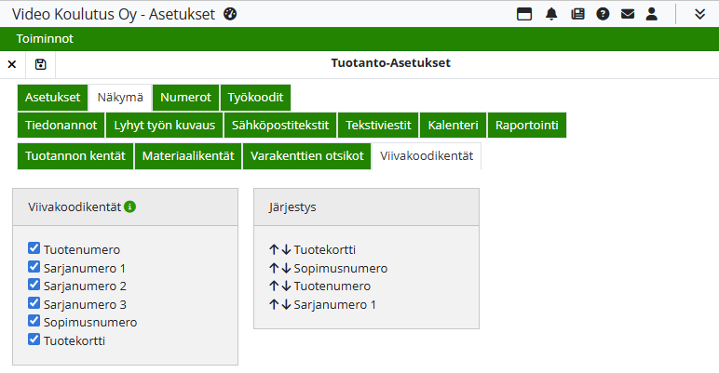
Task: Toggle the Sarjanumero 2 checkbox
Action: point(34,285)
